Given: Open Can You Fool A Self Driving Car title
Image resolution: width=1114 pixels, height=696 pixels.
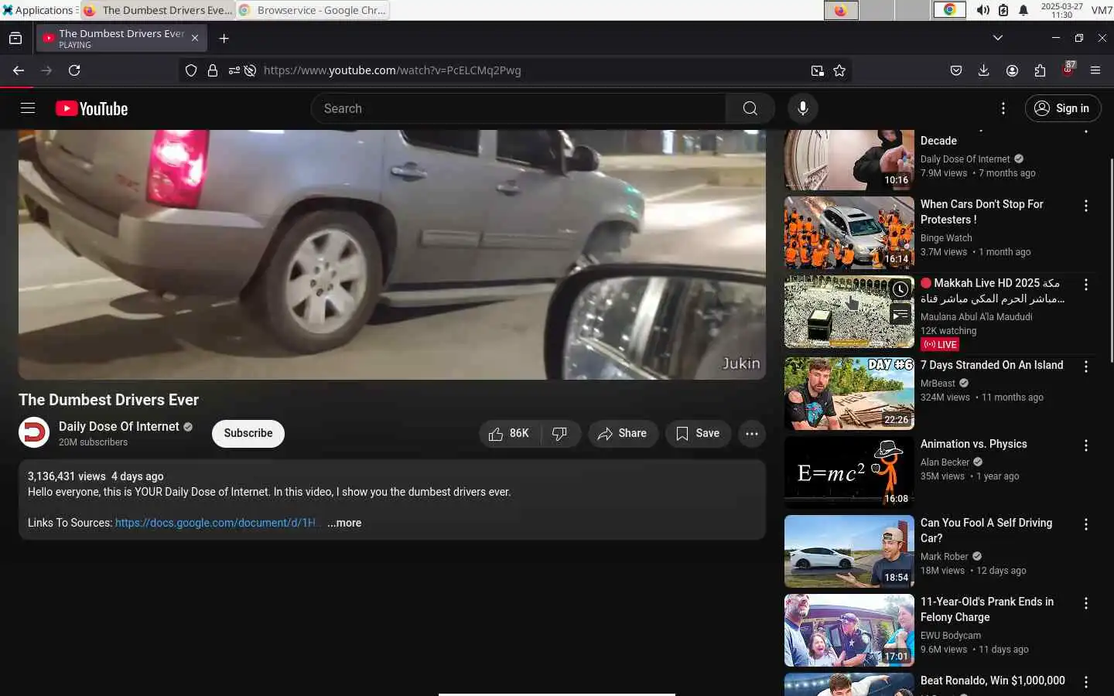Looking at the screenshot, I should click(986, 531).
